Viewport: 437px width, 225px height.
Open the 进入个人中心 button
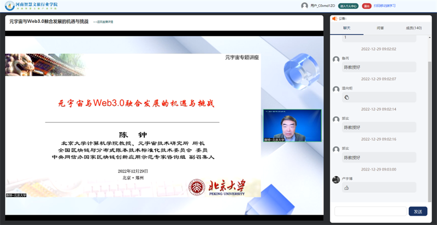[x=348, y=6]
